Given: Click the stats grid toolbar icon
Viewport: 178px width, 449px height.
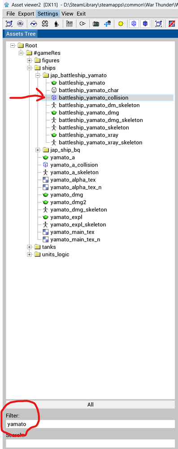Looking at the screenshot, I should [69, 24].
